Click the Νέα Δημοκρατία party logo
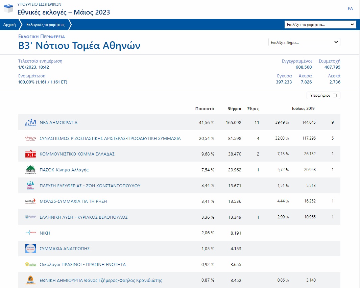Screen dimensions: 360x288 pos(30,122)
